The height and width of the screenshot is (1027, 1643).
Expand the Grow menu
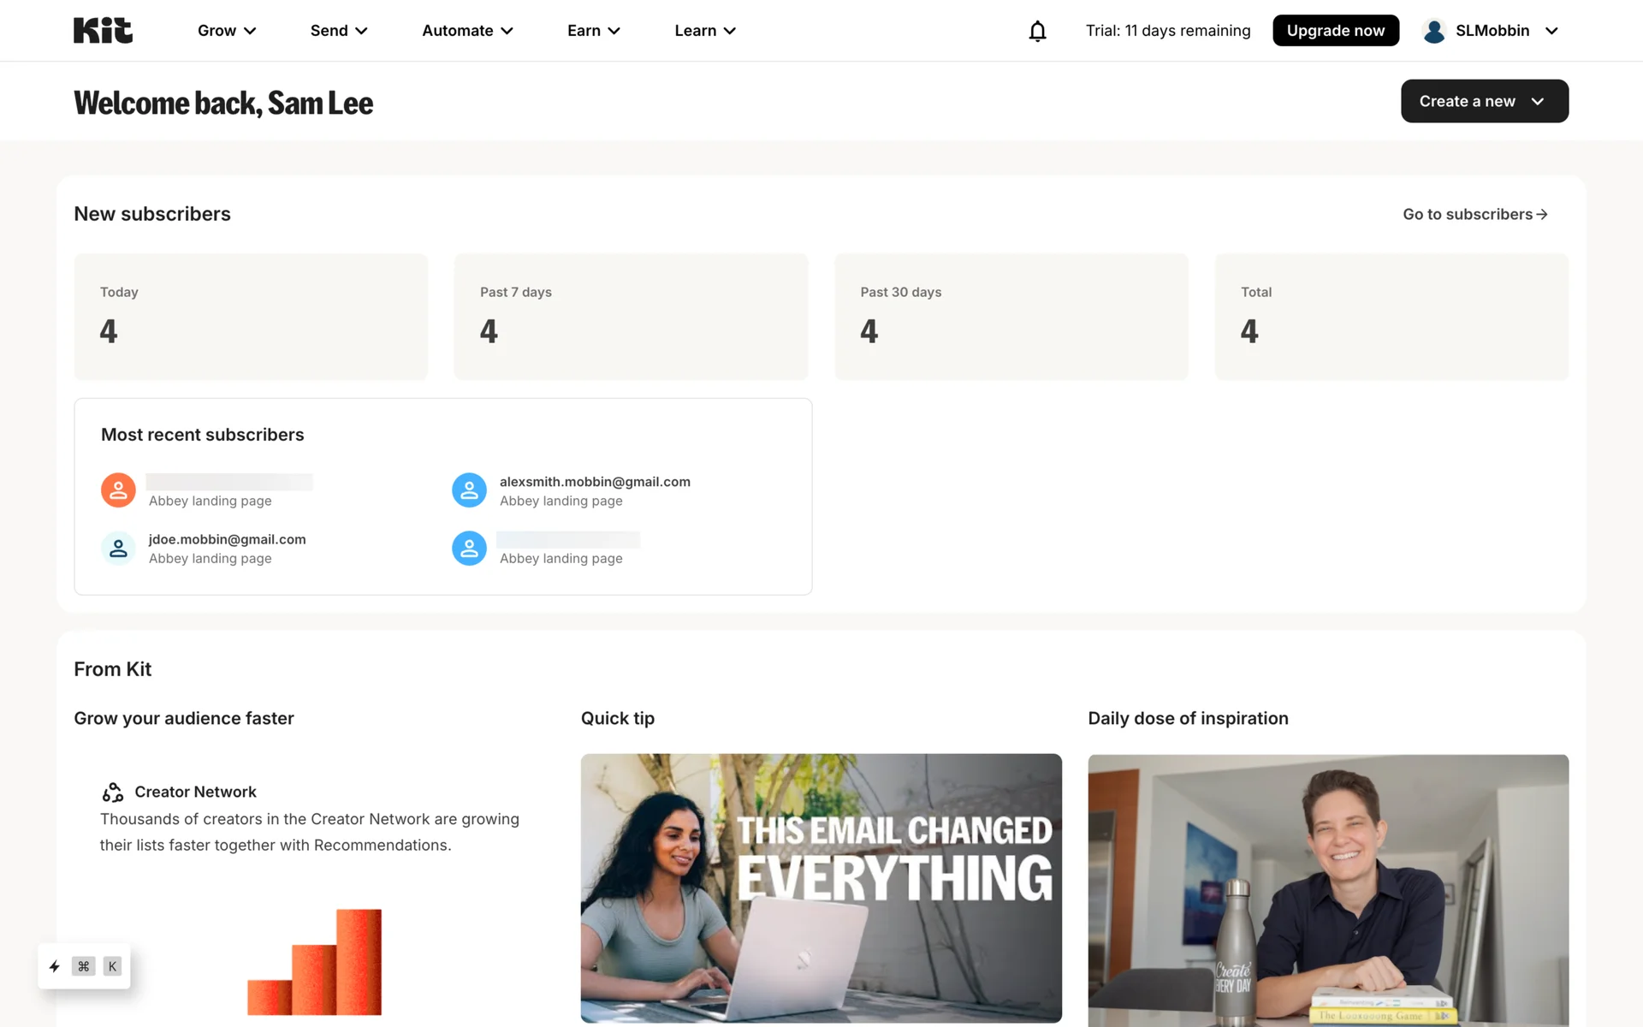[x=227, y=31]
